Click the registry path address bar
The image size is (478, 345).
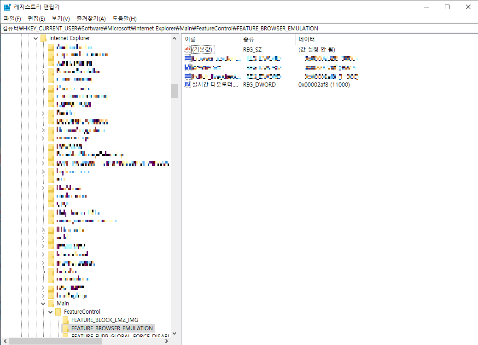pyautogui.click(x=239, y=29)
